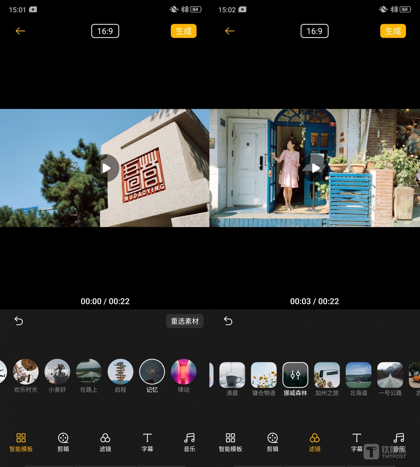Select the 启程 signpost template
Screen dimensions: 420x467
point(120,372)
